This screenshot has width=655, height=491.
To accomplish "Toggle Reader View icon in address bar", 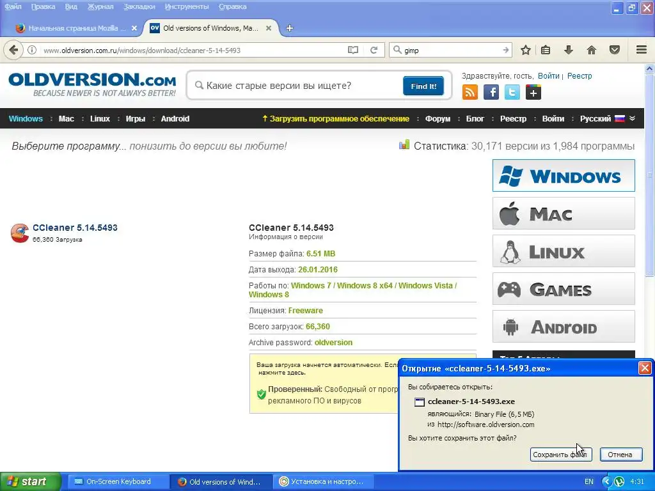I will (353, 50).
